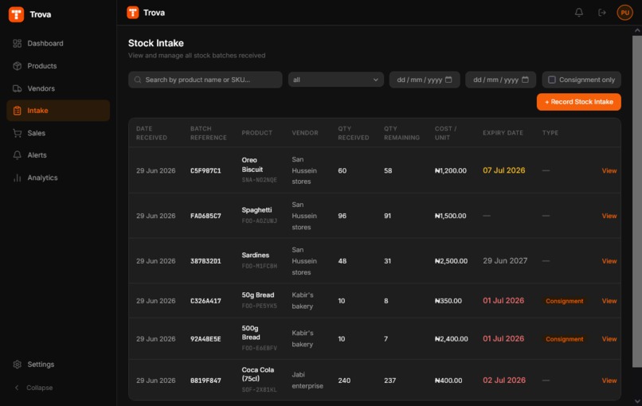Click batch reference C326A417
The height and width of the screenshot is (406, 642).
click(x=206, y=301)
